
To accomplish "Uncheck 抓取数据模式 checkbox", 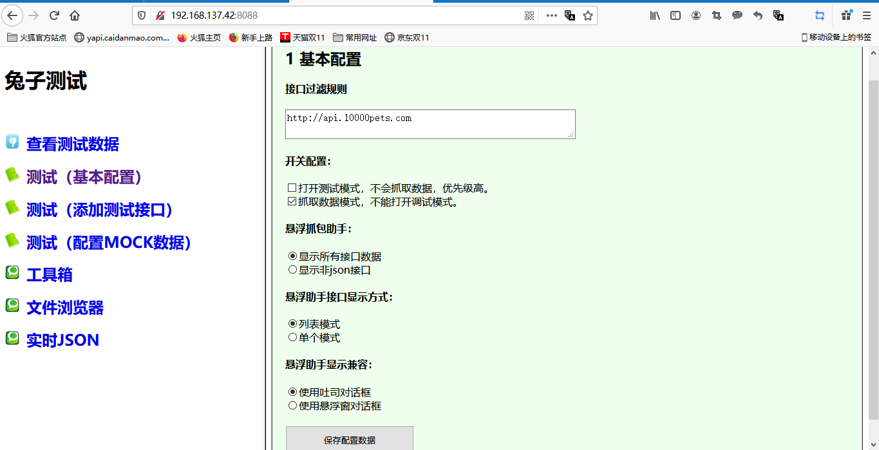I will [x=292, y=202].
